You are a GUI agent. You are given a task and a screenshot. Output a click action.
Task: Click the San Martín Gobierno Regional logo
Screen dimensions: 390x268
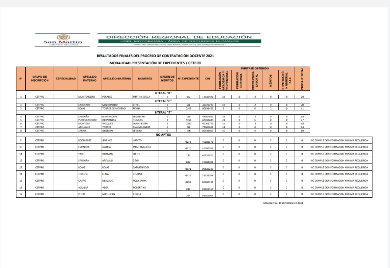[63, 40]
